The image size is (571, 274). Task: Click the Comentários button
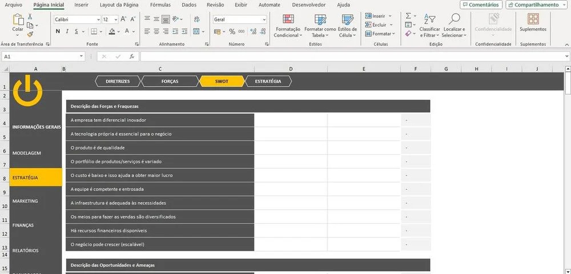point(481,5)
